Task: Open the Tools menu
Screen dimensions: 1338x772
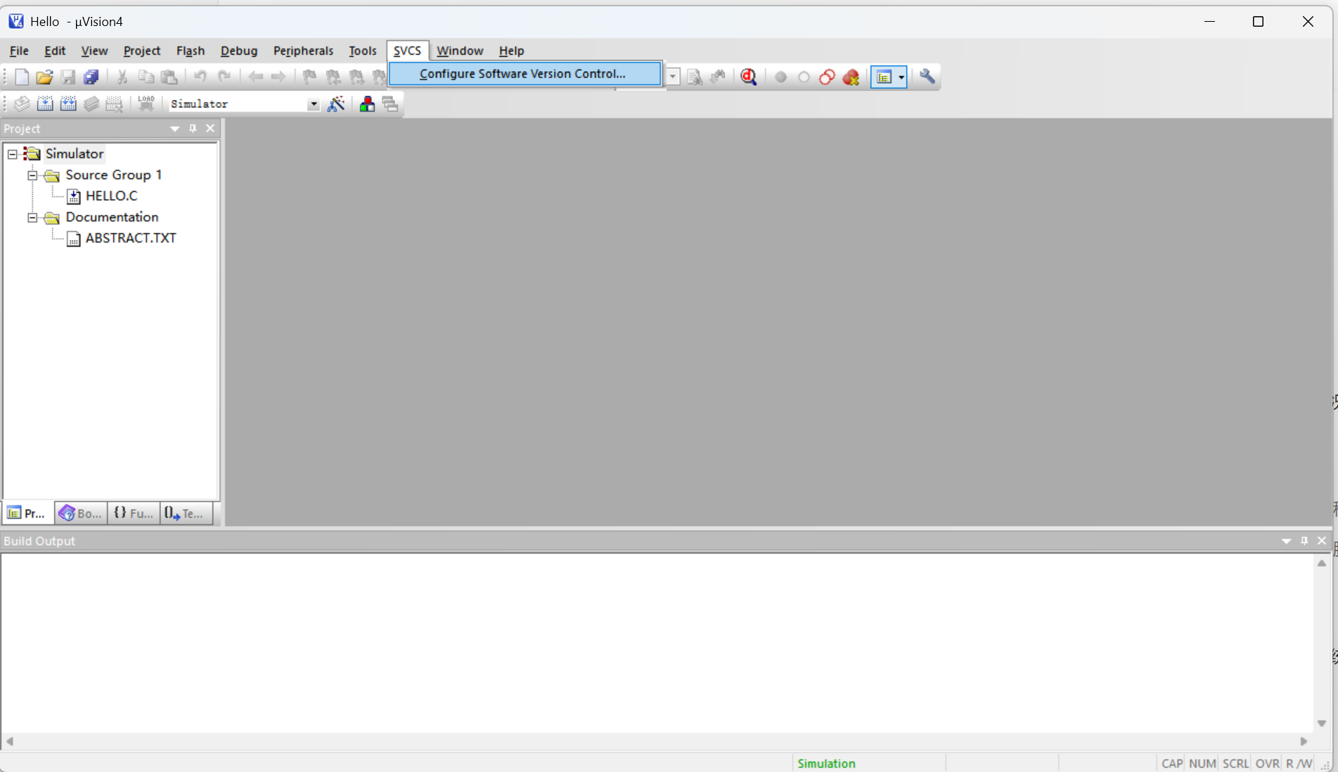Action: [x=363, y=51]
